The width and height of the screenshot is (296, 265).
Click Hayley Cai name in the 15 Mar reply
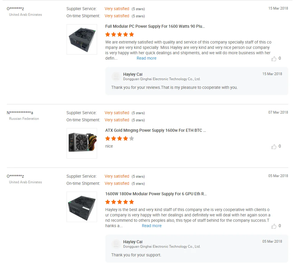(133, 74)
